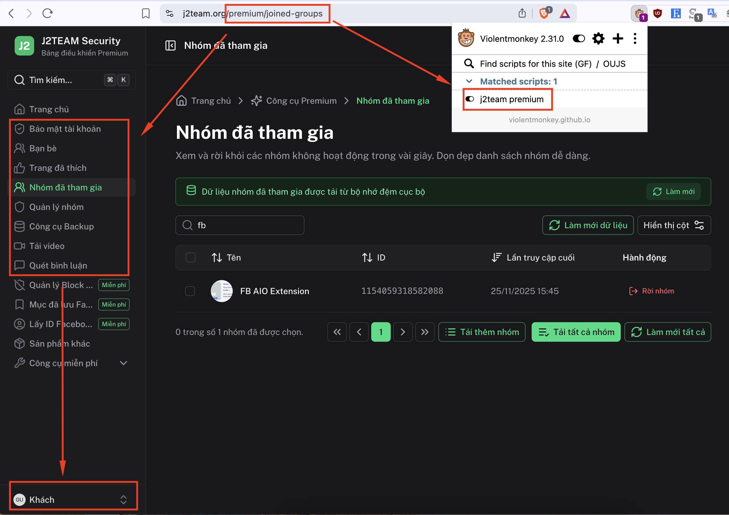The image size is (729, 515).
Task: Click Làm mới dữ liệu button
Action: 588,225
